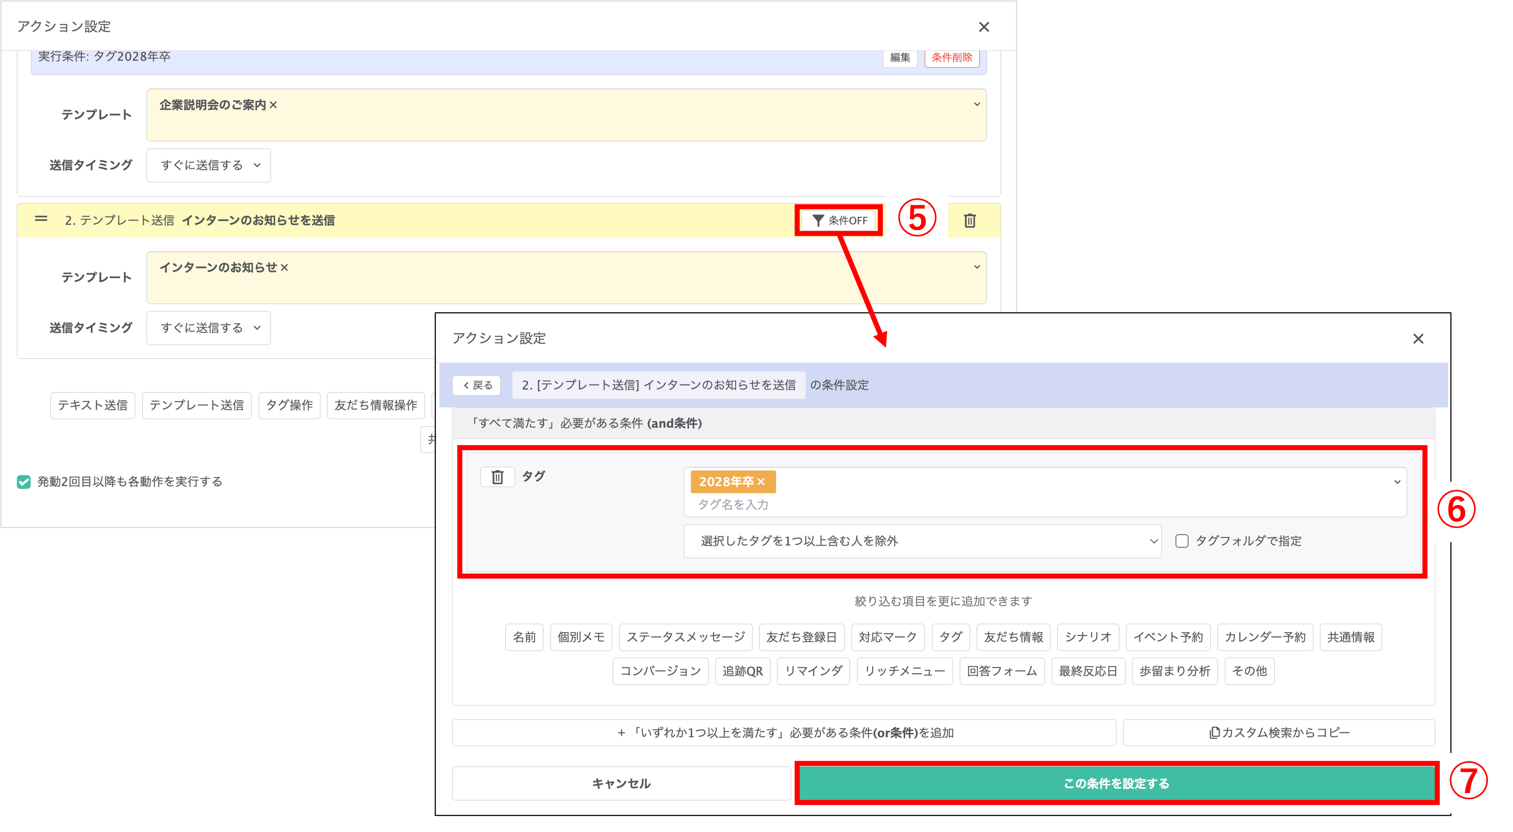Open すぐに送信する dropdown for action 2
The height and width of the screenshot is (832, 1513).
(x=209, y=328)
